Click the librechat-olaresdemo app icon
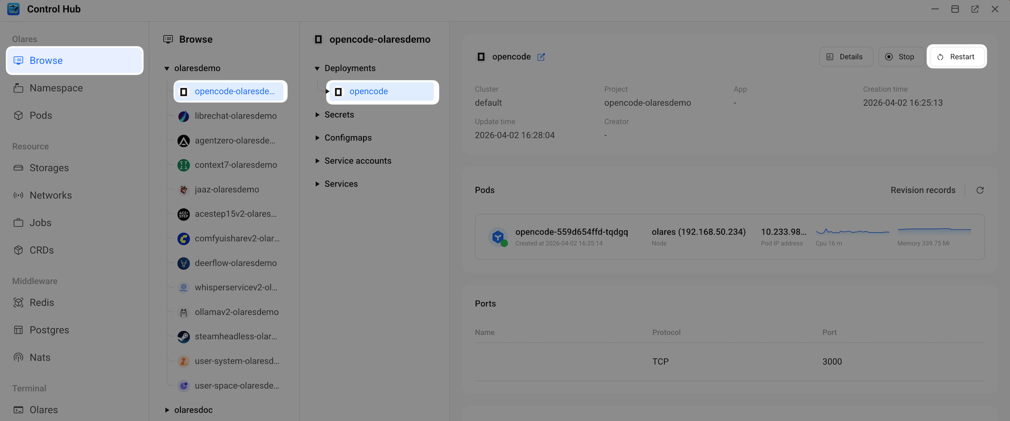The width and height of the screenshot is (1010, 421). coord(184,116)
